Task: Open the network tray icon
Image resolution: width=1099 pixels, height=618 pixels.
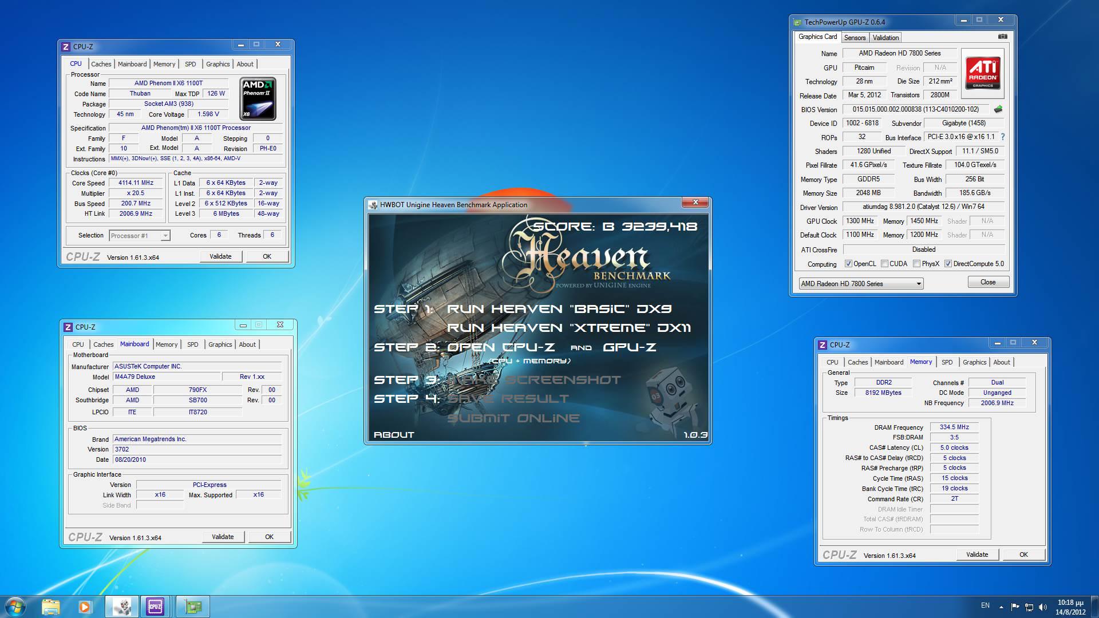Action: point(1029,607)
